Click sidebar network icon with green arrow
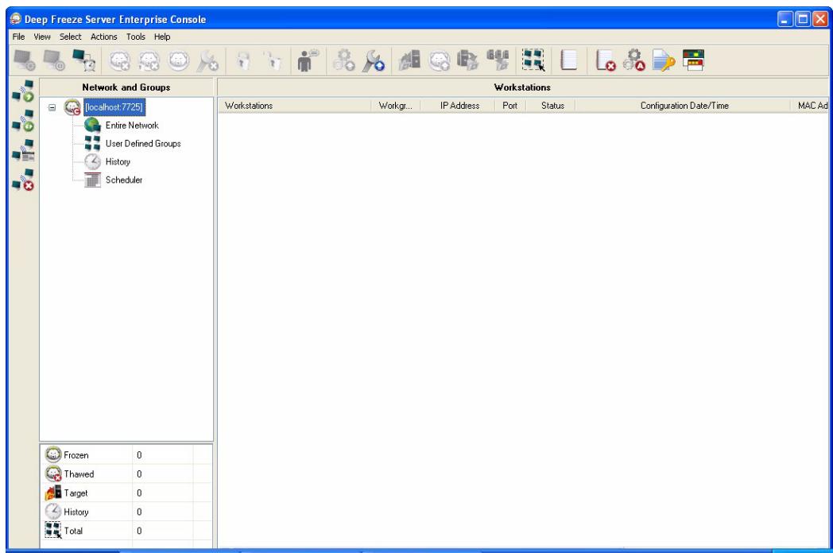This screenshot has height=553, width=833. pos(23,91)
